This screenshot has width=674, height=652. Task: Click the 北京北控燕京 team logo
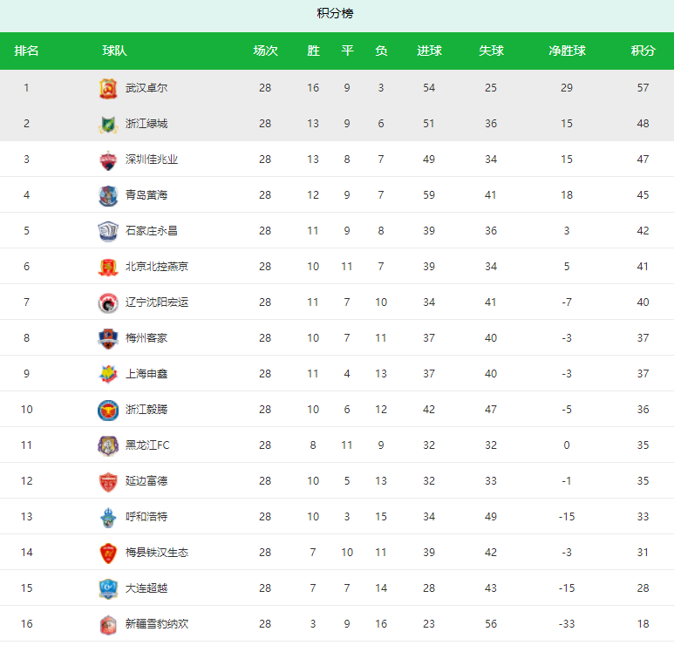coord(108,267)
